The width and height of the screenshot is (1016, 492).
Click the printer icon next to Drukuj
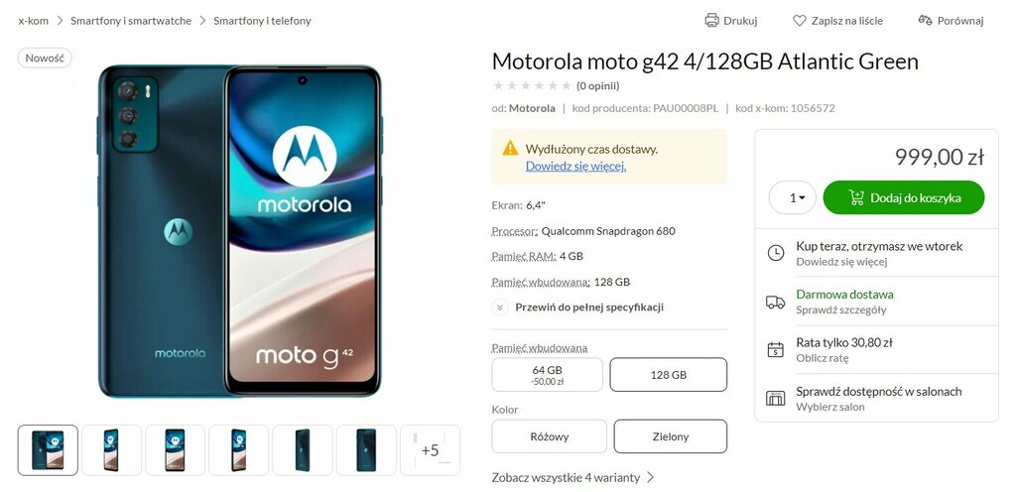(711, 20)
